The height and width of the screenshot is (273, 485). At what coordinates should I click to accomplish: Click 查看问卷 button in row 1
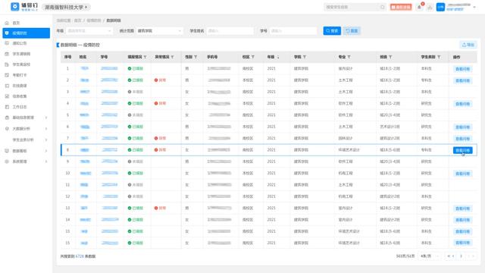[x=463, y=69]
